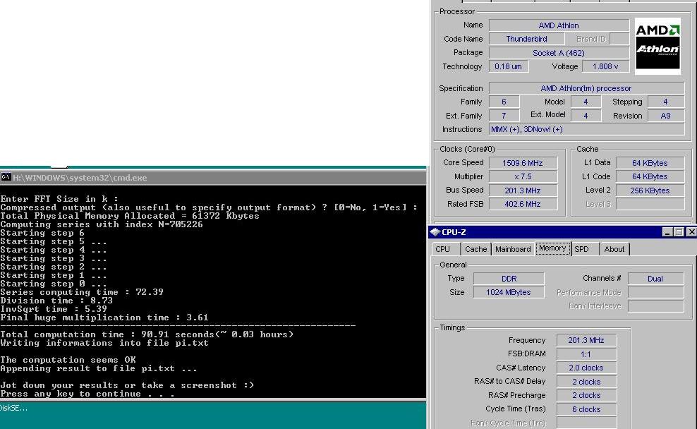The height and width of the screenshot is (429, 697).
Task: Click the memory Size value 1024 MBytes
Action: click(509, 292)
